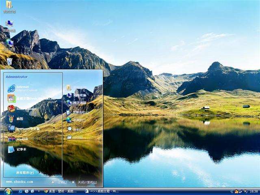
Task: Click the globe browser Quick Launch icon
Action: point(26,191)
